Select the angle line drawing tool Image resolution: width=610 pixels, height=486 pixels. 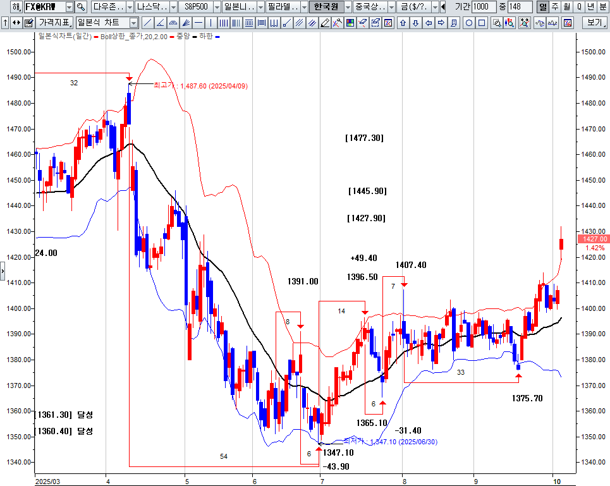(x=161, y=23)
